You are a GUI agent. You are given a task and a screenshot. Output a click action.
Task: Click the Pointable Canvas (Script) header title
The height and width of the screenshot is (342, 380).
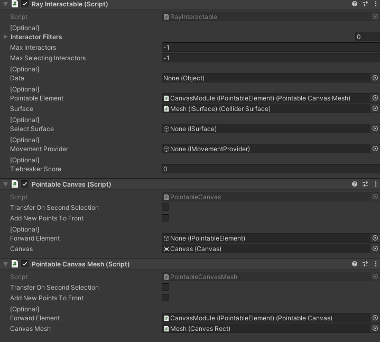[71, 184]
